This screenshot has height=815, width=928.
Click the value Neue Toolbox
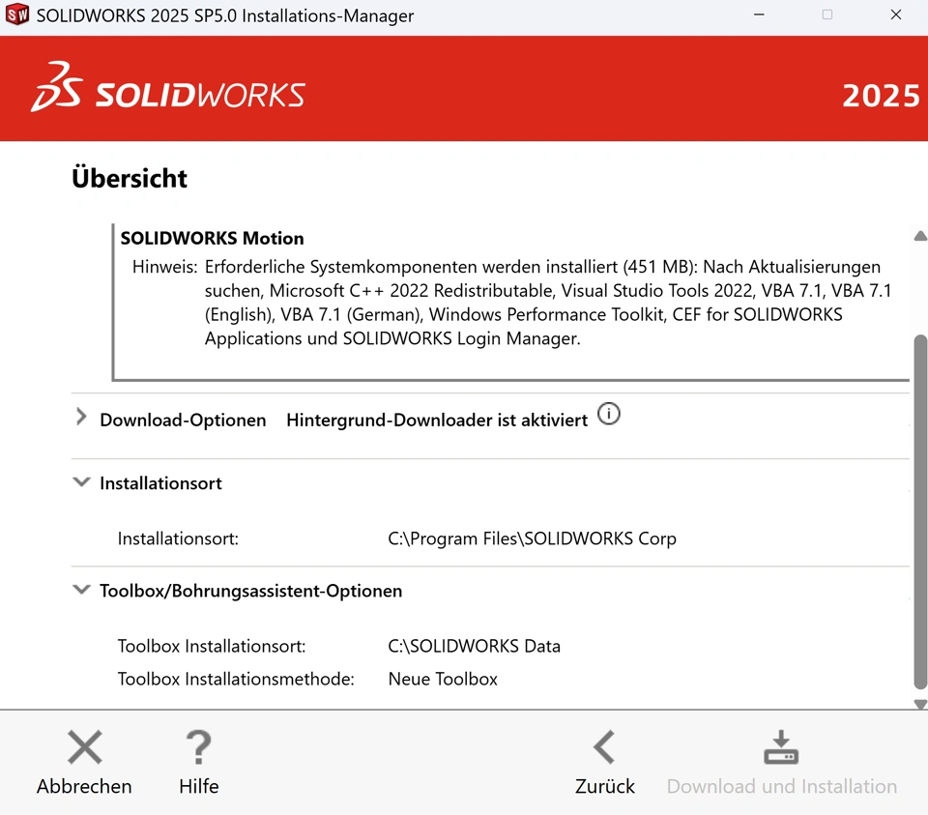[x=443, y=679]
